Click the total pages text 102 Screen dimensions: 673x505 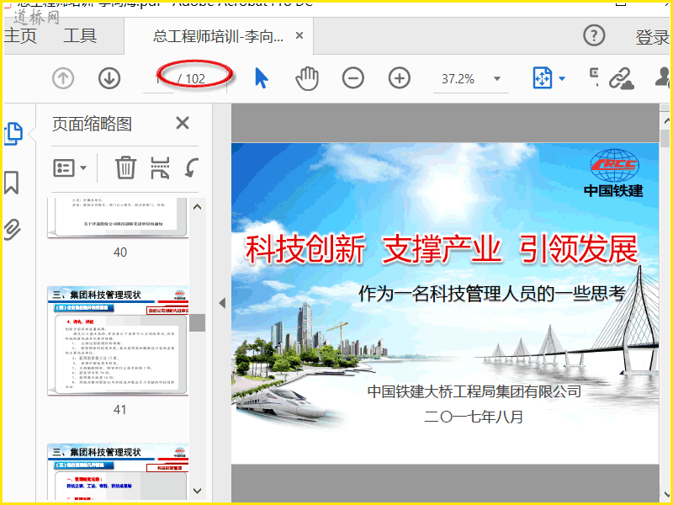pos(195,78)
